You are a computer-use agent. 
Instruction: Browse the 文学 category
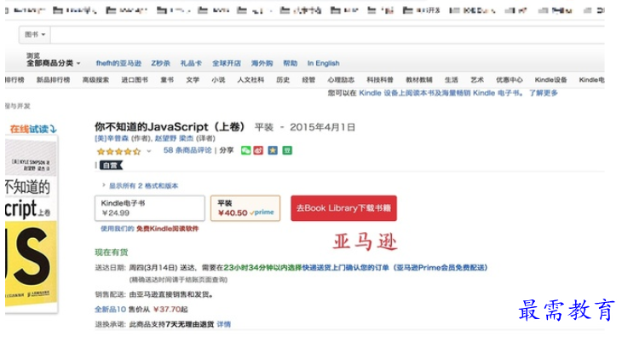[x=193, y=80]
